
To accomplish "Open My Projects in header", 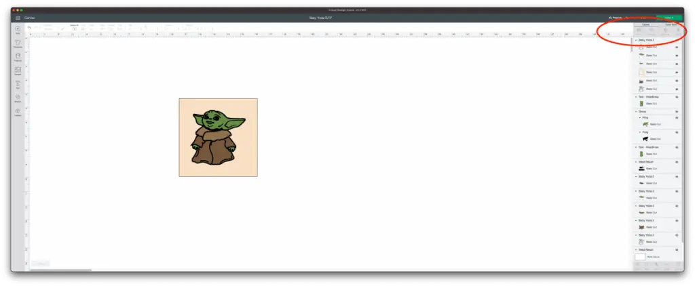I will click(x=615, y=18).
